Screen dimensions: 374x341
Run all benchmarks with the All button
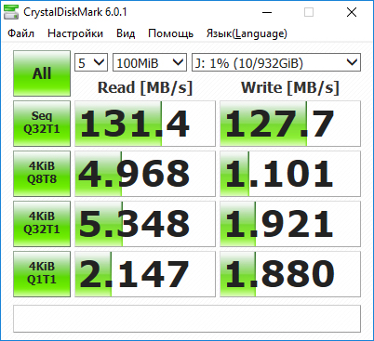42,73
